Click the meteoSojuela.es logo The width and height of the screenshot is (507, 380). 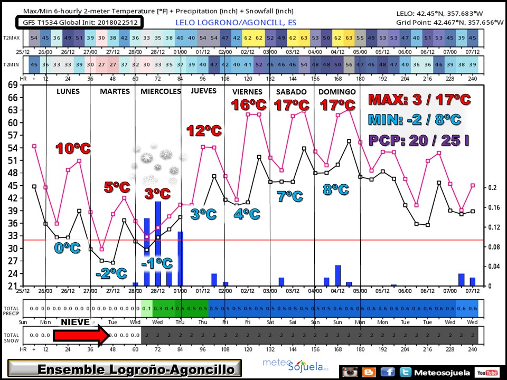pos(296,365)
